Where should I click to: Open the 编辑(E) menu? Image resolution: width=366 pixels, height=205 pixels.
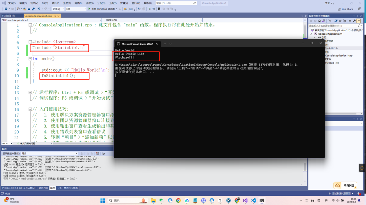click(23, 3)
